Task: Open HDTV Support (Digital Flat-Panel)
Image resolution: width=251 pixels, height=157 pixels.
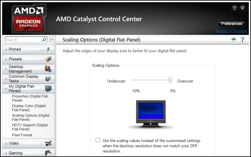Action: click(x=30, y=127)
